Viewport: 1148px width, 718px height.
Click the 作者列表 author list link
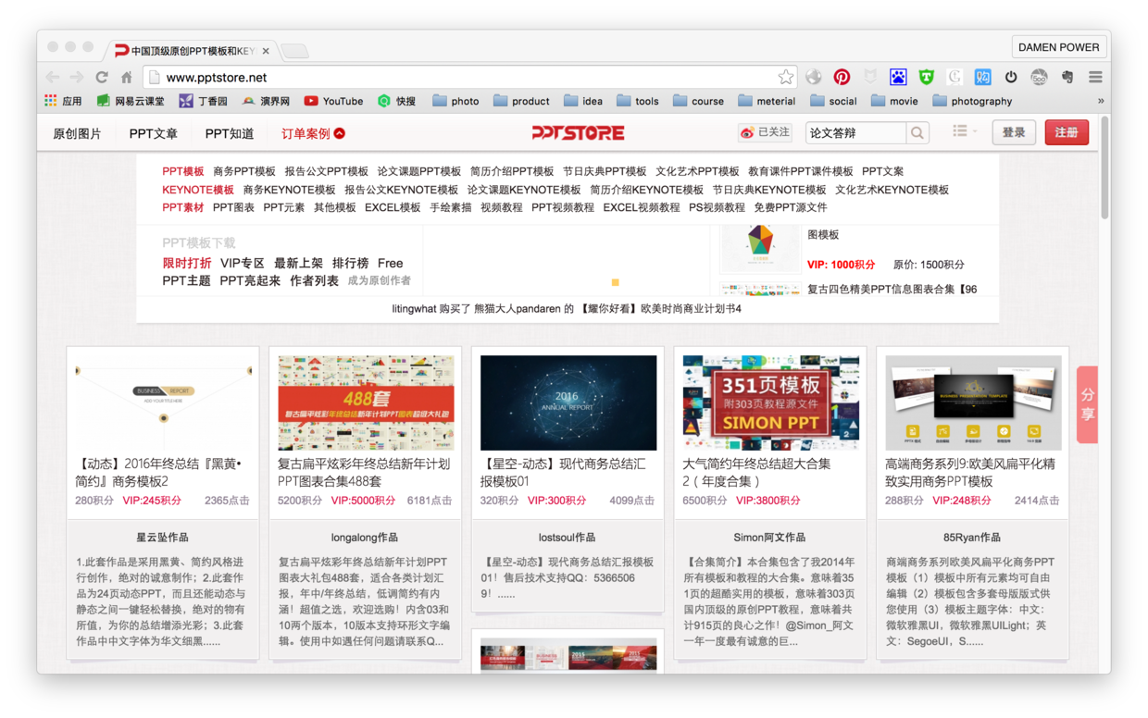click(x=314, y=281)
